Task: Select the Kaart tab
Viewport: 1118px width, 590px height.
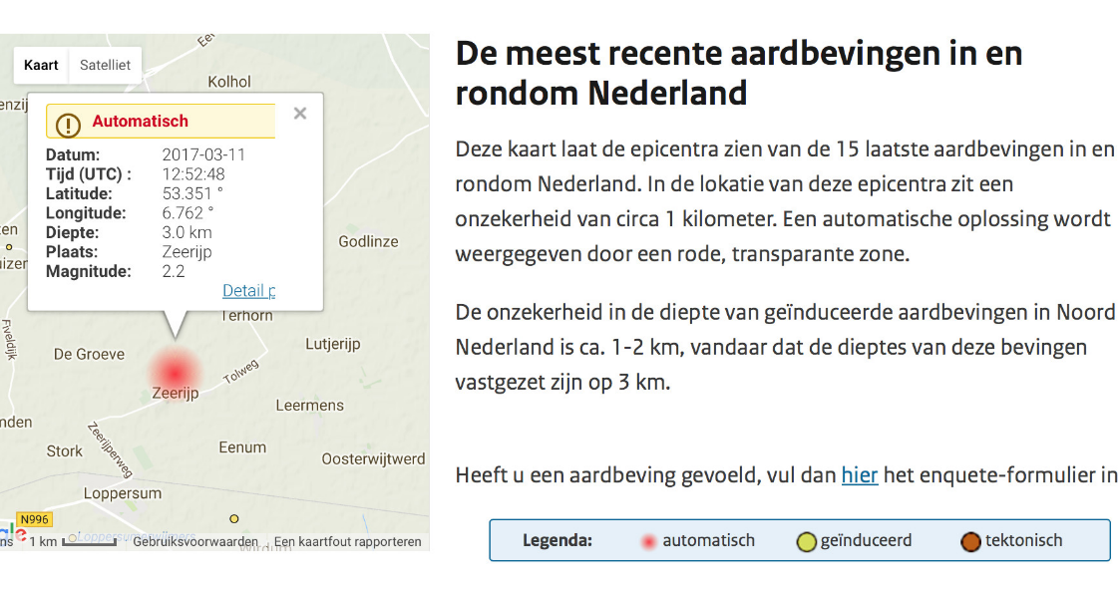Action: (41, 64)
